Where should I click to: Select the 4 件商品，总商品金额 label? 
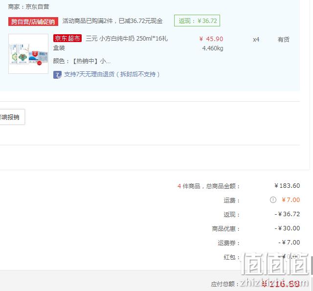coord(208,186)
